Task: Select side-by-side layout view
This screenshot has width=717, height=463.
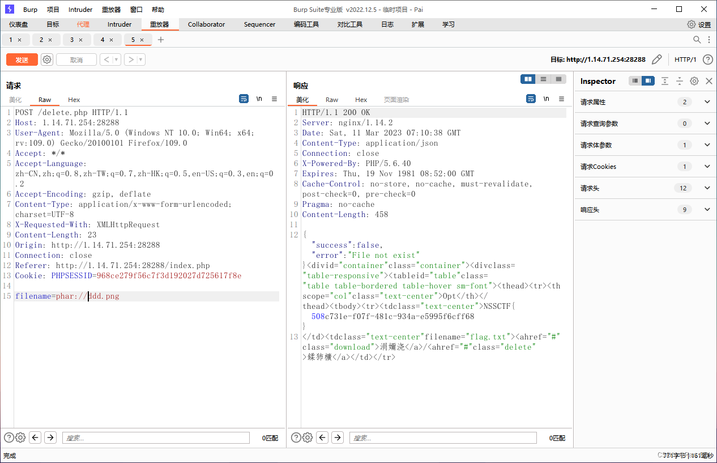Action: click(x=528, y=79)
